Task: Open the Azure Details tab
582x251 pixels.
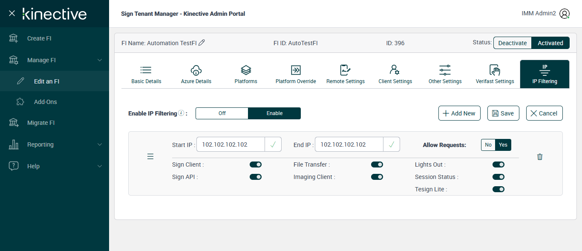Action: (196, 74)
